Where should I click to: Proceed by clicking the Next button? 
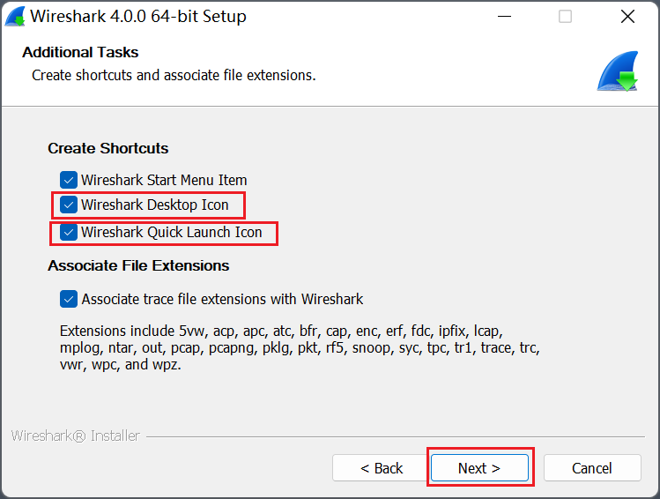(479, 468)
